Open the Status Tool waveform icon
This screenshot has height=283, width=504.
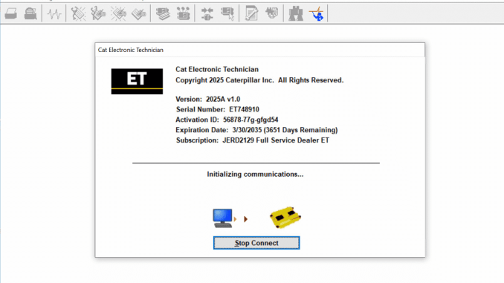click(54, 14)
